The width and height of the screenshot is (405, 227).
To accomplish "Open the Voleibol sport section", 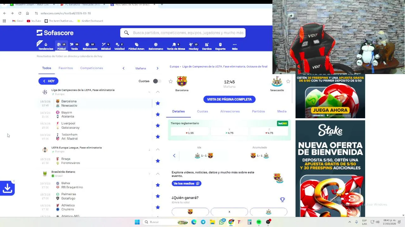I will [x=119, y=46].
